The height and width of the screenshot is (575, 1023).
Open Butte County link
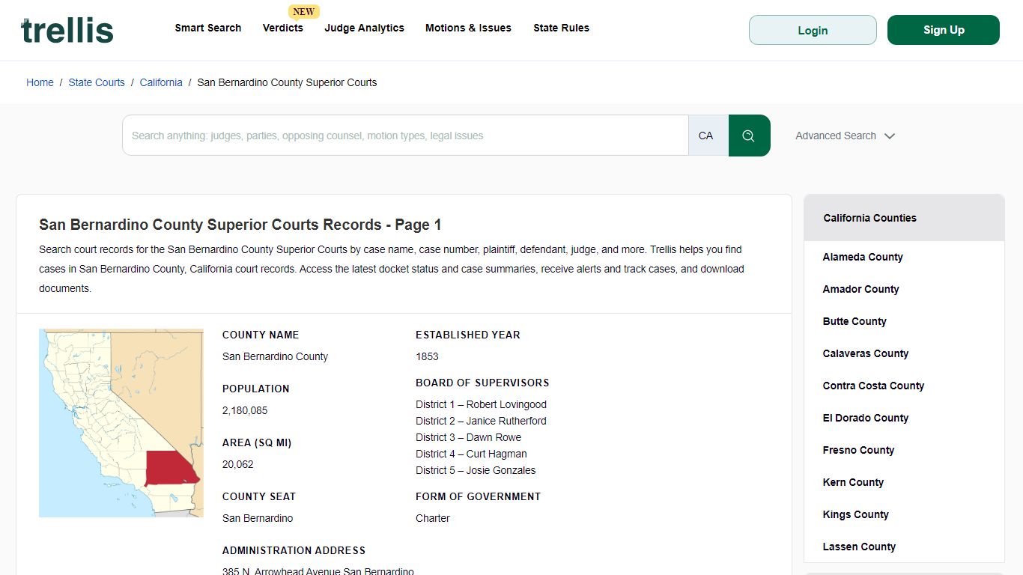(854, 321)
